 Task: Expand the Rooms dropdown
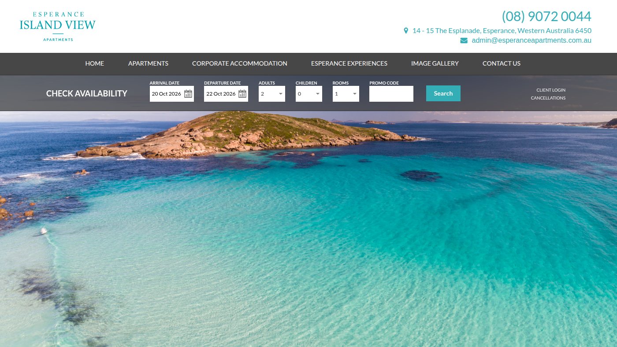pyautogui.click(x=346, y=94)
